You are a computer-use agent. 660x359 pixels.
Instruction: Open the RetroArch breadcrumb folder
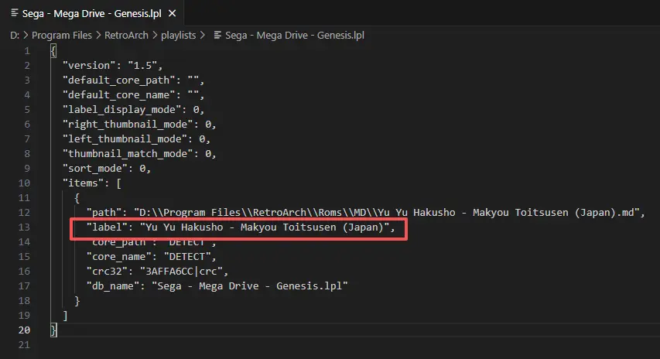click(x=128, y=35)
